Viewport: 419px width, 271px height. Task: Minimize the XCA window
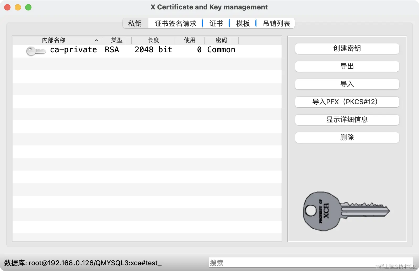pos(18,7)
